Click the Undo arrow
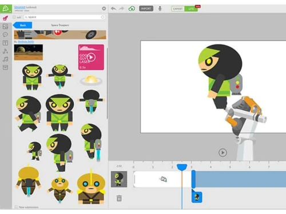The image size is (286, 214). (113, 9)
